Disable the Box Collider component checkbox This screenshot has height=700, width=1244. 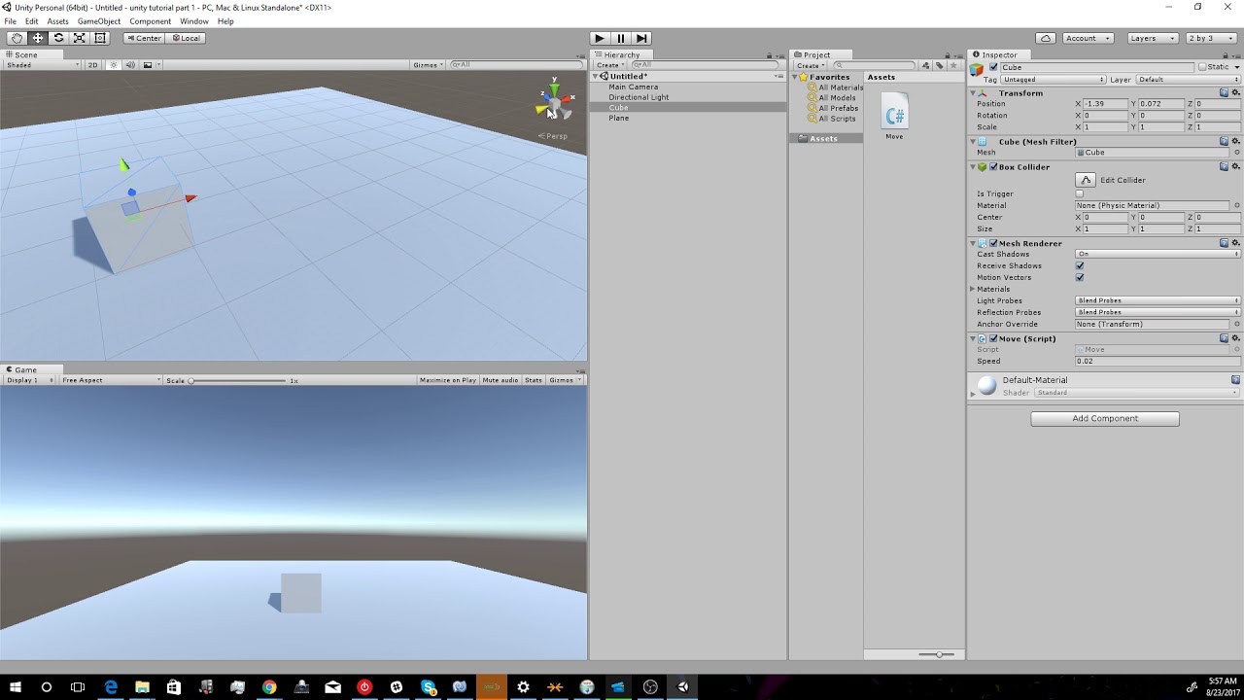(x=993, y=167)
